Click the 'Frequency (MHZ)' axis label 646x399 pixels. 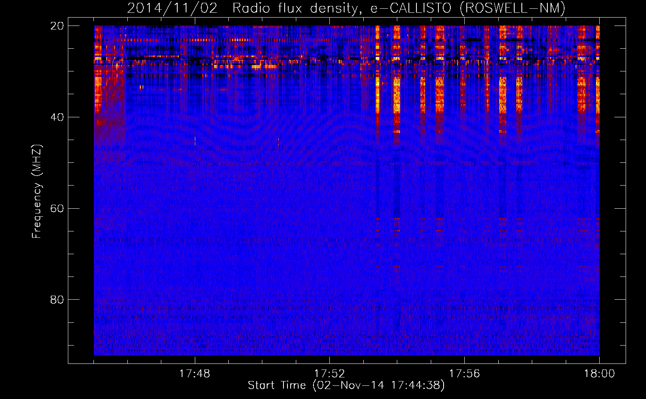37,192
